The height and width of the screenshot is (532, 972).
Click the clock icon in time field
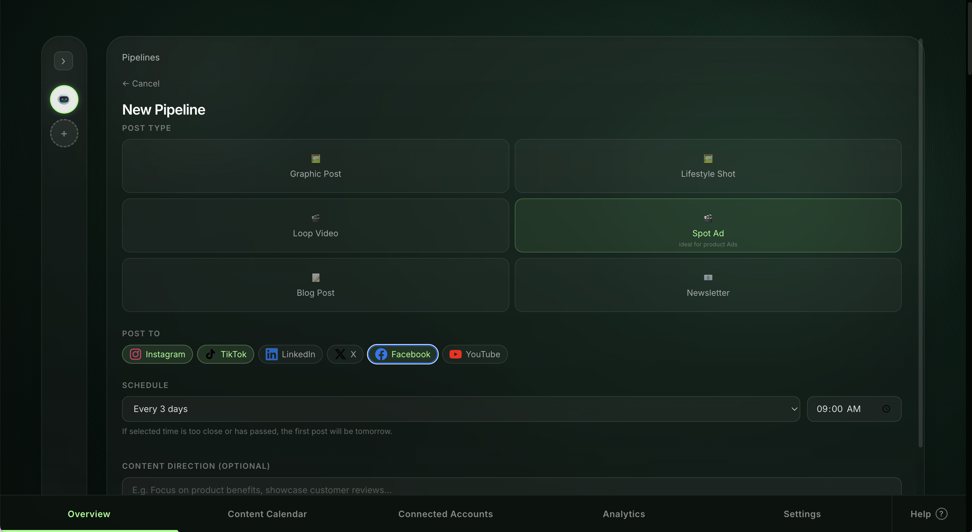[886, 409]
